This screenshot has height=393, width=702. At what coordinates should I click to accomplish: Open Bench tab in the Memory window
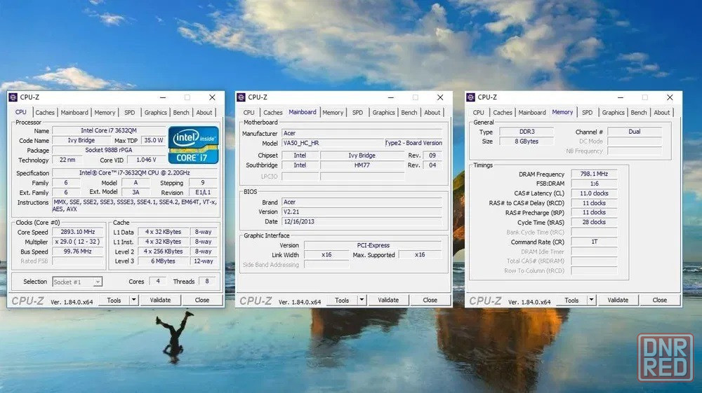point(639,113)
